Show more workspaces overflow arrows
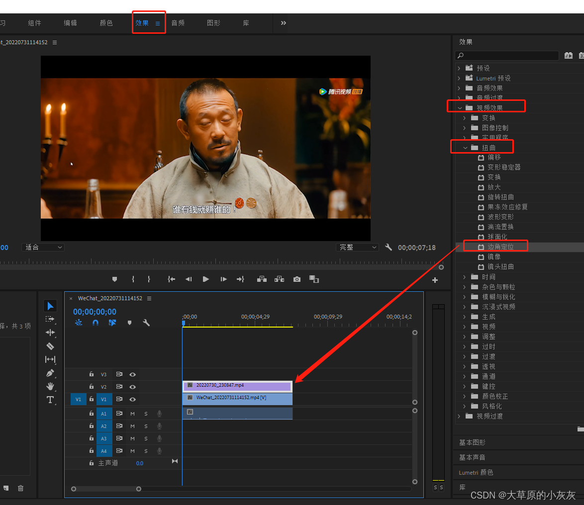This screenshot has height=505, width=584. pyautogui.click(x=284, y=23)
